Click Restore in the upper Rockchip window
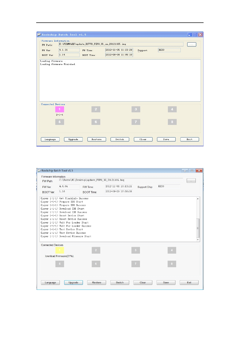Screen dimensions: 240x340 [97, 139]
